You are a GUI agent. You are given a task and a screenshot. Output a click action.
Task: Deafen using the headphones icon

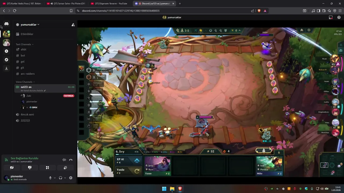tap(60, 178)
